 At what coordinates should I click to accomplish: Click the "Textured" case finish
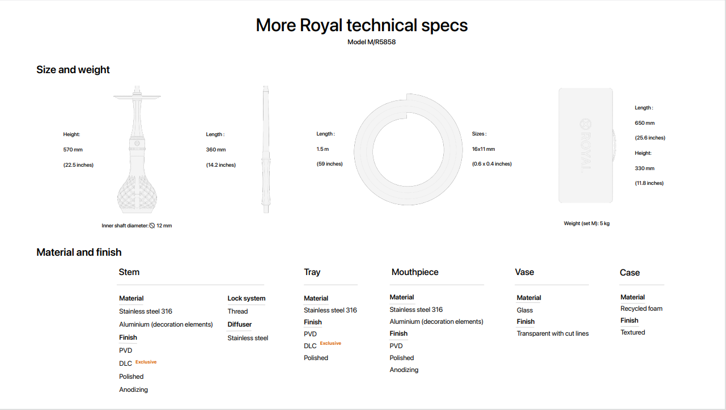tap(633, 332)
